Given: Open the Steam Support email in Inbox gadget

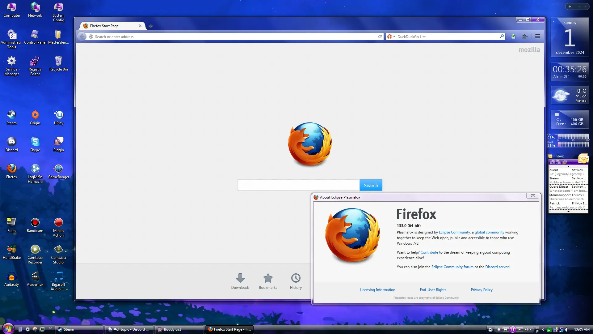Looking at the screenshot, I should pyautogui.click(x=568, y=197).
